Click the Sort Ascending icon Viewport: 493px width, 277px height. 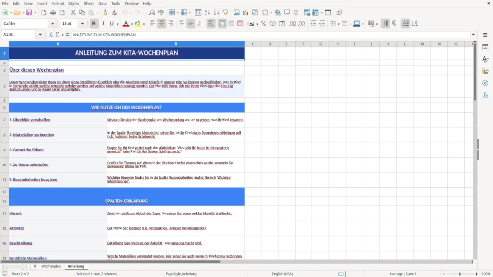[207, 13]
